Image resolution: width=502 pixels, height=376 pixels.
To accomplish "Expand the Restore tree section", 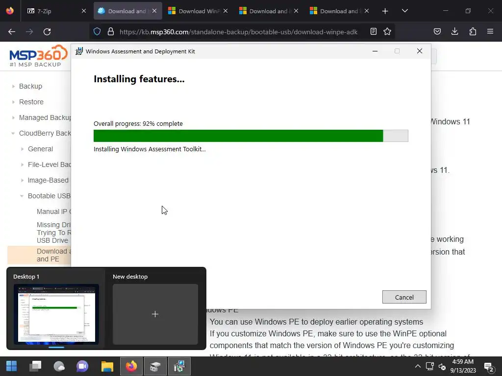I will click(x=13, y=102).
